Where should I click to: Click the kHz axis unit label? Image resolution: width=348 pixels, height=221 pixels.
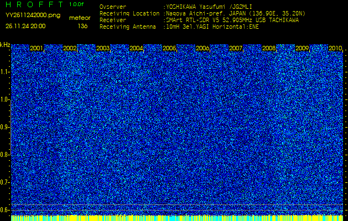5,45
